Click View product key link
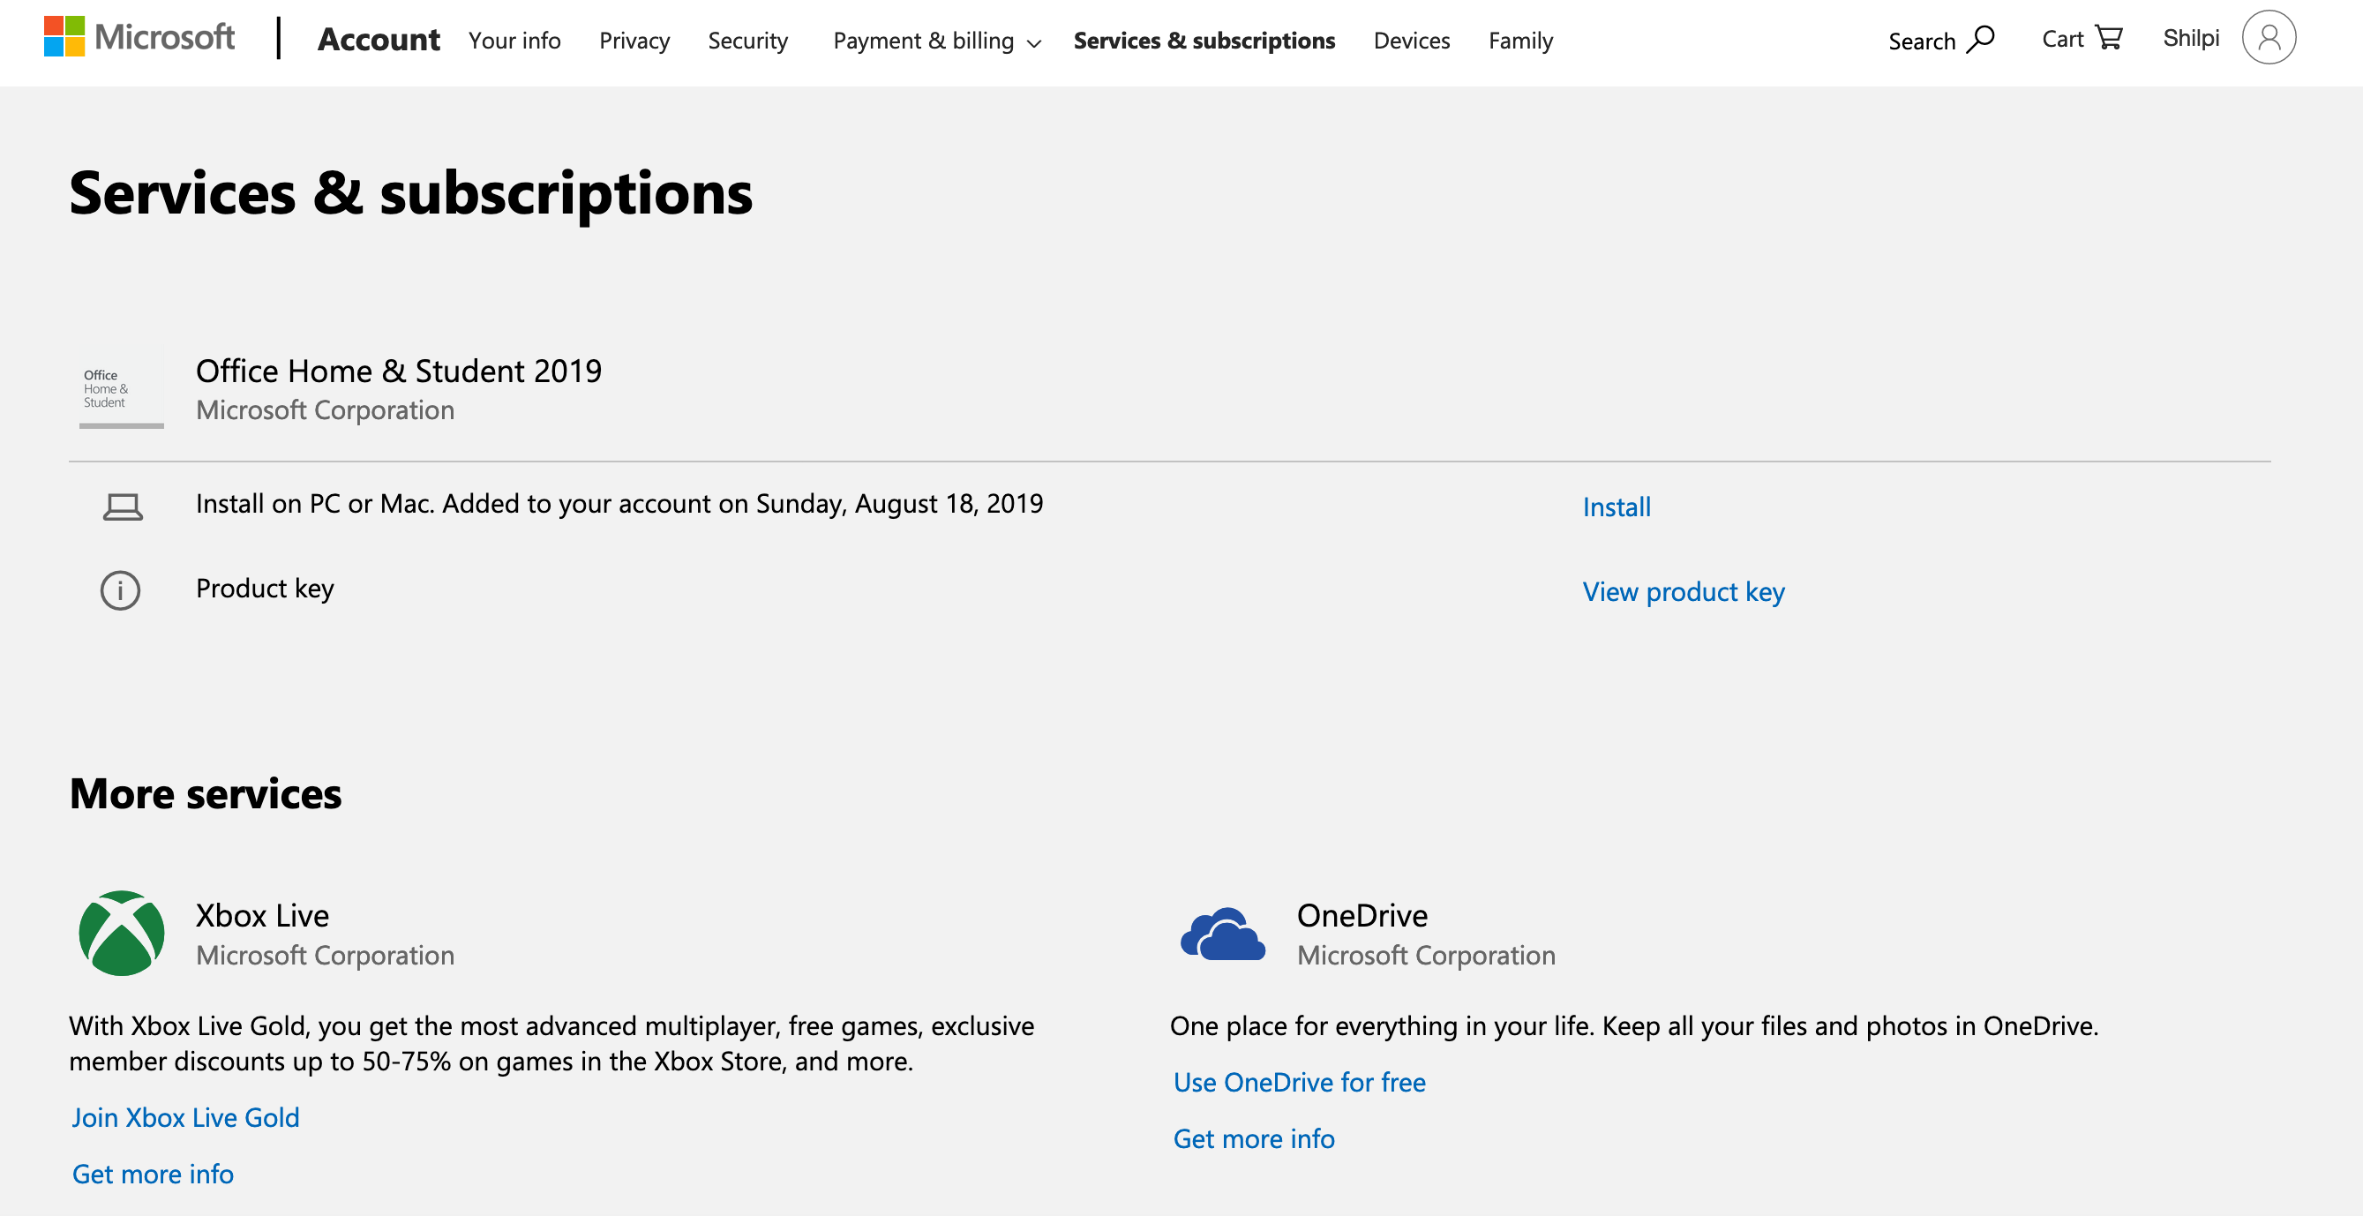The width and height of the screenshot is (2363, 1216). coord(1684,592)
